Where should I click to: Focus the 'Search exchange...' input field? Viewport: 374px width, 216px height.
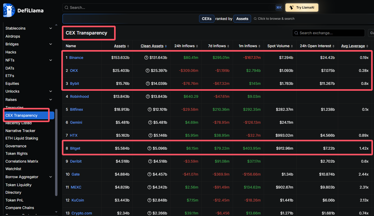pos(329,33)
